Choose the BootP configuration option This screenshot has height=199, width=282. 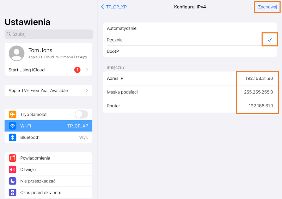(113, 51)
